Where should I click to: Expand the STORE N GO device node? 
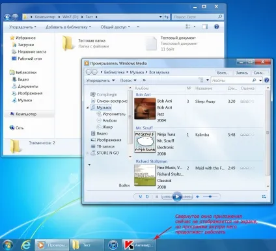tap(88, 153)
